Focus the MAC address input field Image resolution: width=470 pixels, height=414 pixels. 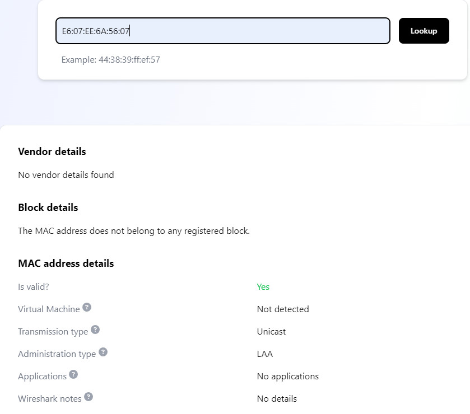[x=223, y=31]
